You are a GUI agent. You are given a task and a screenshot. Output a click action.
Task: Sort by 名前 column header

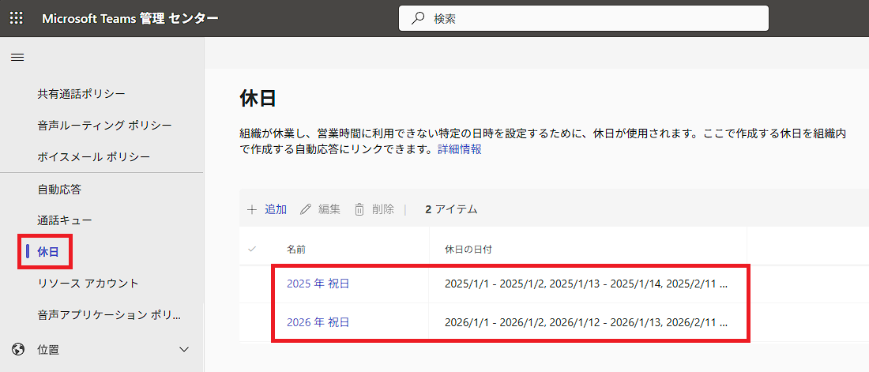point(296,250)
